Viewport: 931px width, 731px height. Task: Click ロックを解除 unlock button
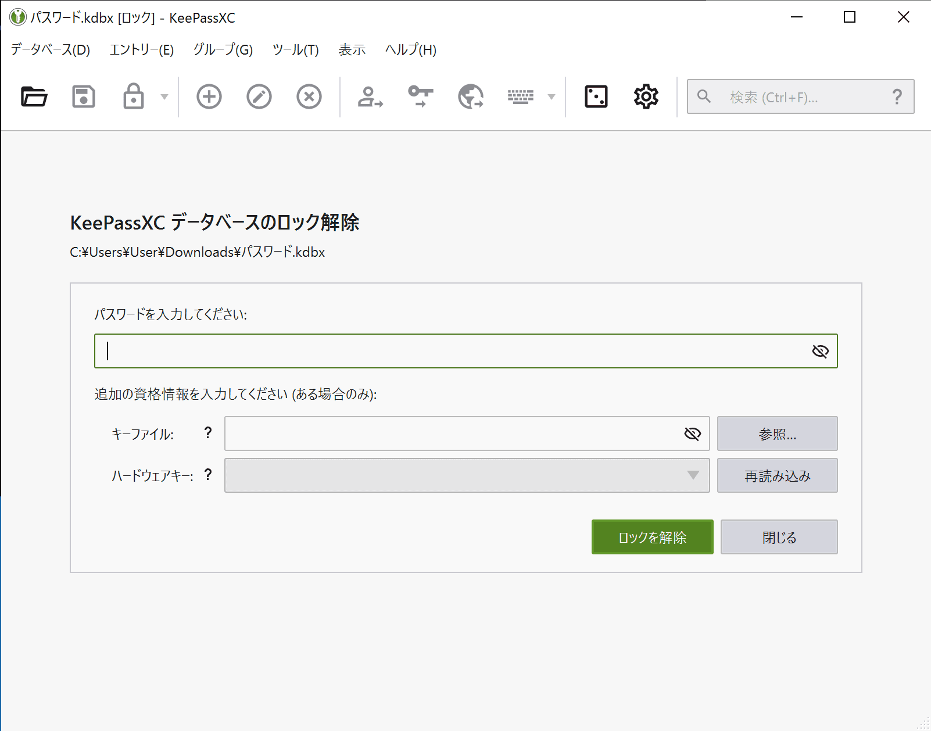click(x=653, y=537)
